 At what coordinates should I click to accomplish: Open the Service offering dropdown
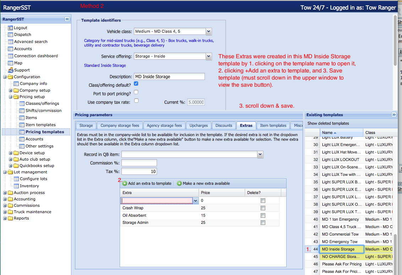tap(209, 56)
